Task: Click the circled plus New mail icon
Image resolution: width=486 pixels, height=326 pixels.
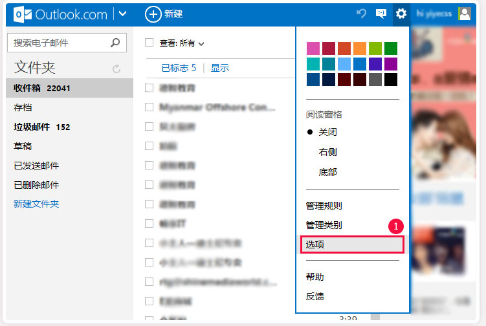Action: point(153,14)
